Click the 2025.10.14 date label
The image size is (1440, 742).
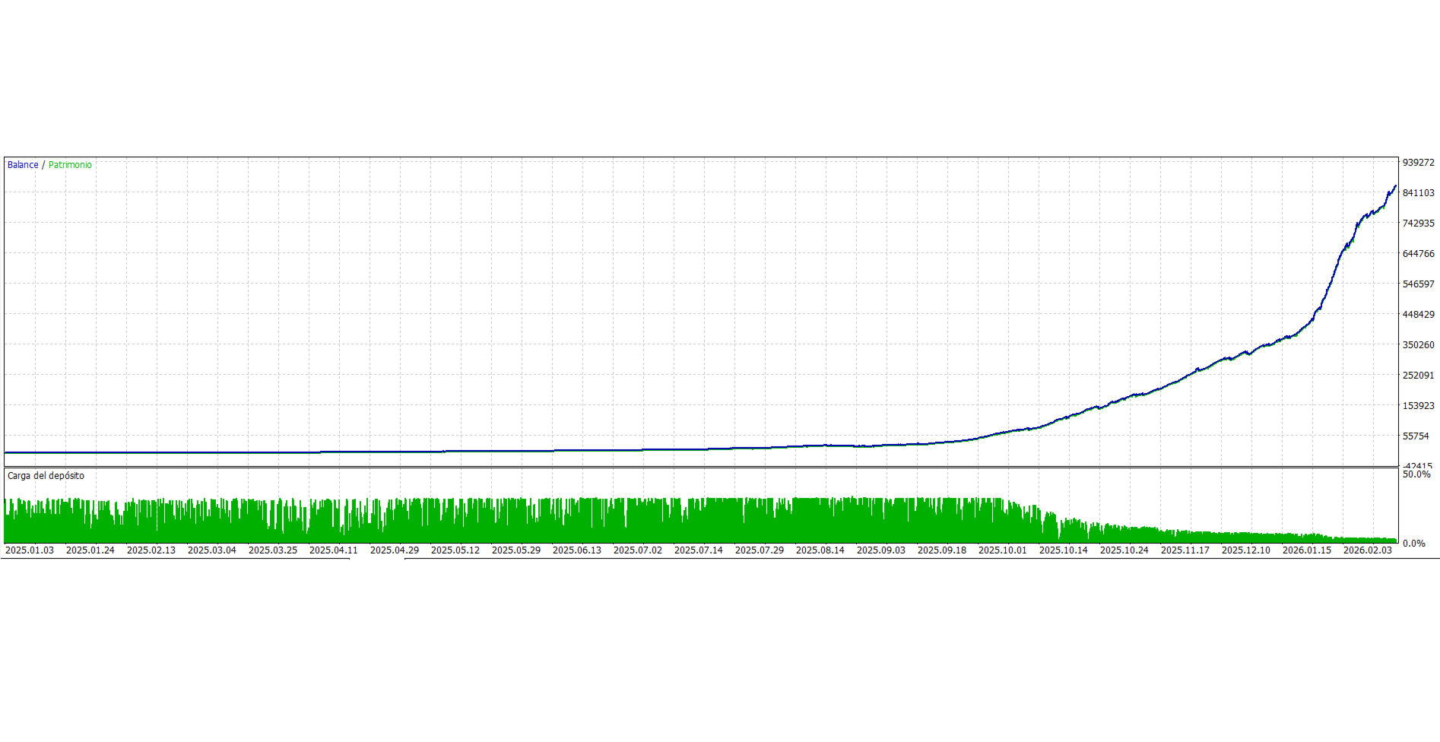1064,550
